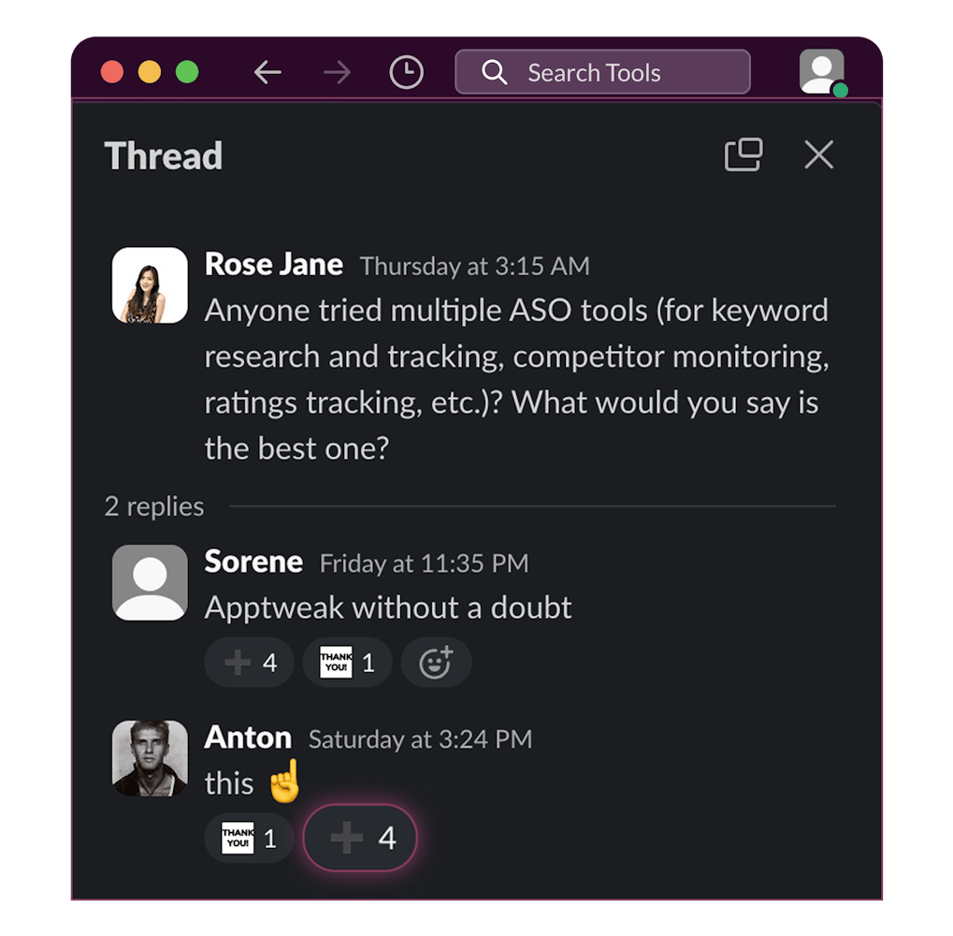
Task: Open thread in new window icon
Action: coord(744,155)
